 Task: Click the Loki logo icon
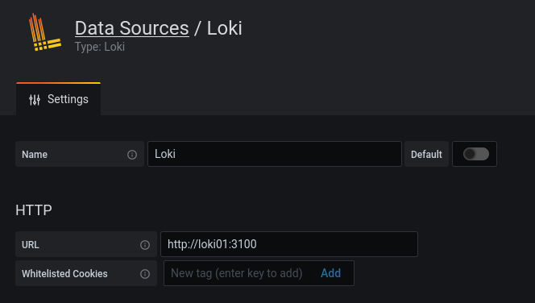pyautogui.click(x=45, y=32)
